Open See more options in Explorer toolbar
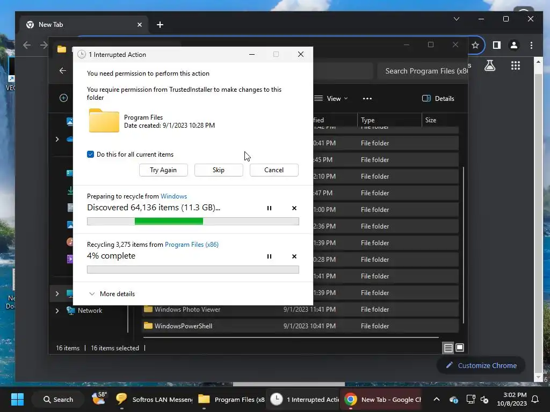 (x=367, y=99)
